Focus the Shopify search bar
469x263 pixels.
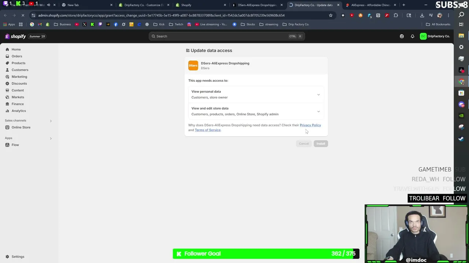point(227,36)
